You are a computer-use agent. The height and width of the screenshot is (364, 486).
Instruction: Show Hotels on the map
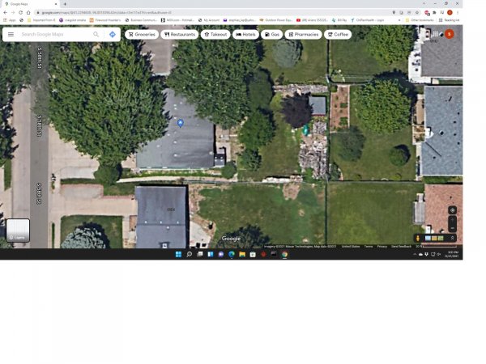coord(245,35)
